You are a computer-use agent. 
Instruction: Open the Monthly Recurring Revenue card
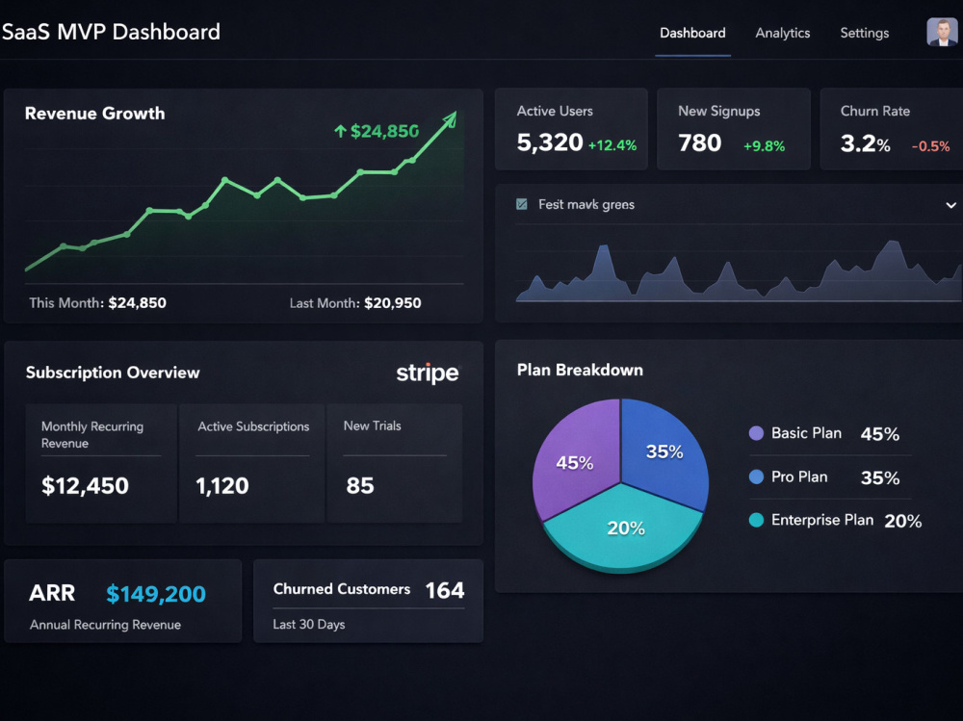tap(101, 463)
